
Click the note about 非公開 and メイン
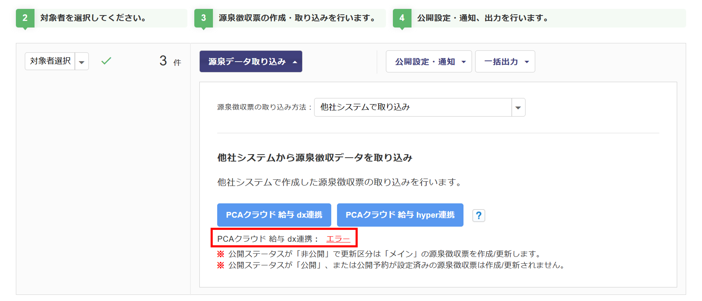pyautogui.click(x=380, y=254)
